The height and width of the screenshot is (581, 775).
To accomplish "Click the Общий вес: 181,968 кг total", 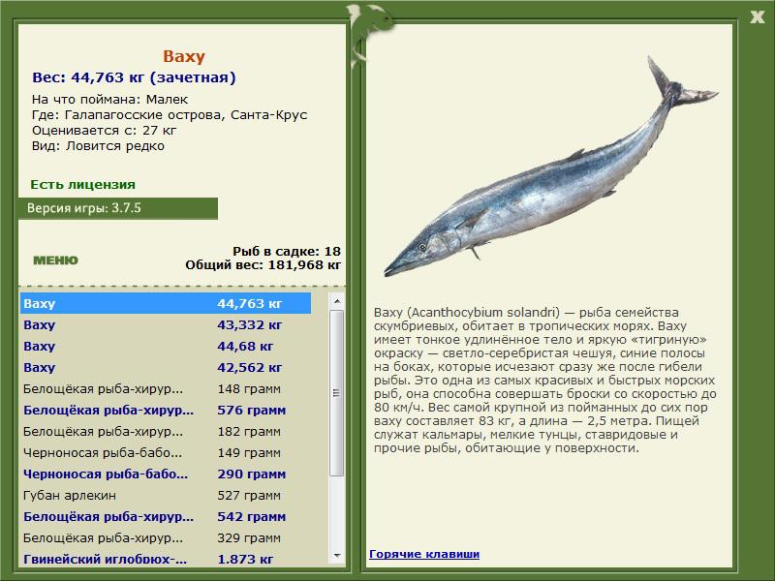I will click(263, 264).
